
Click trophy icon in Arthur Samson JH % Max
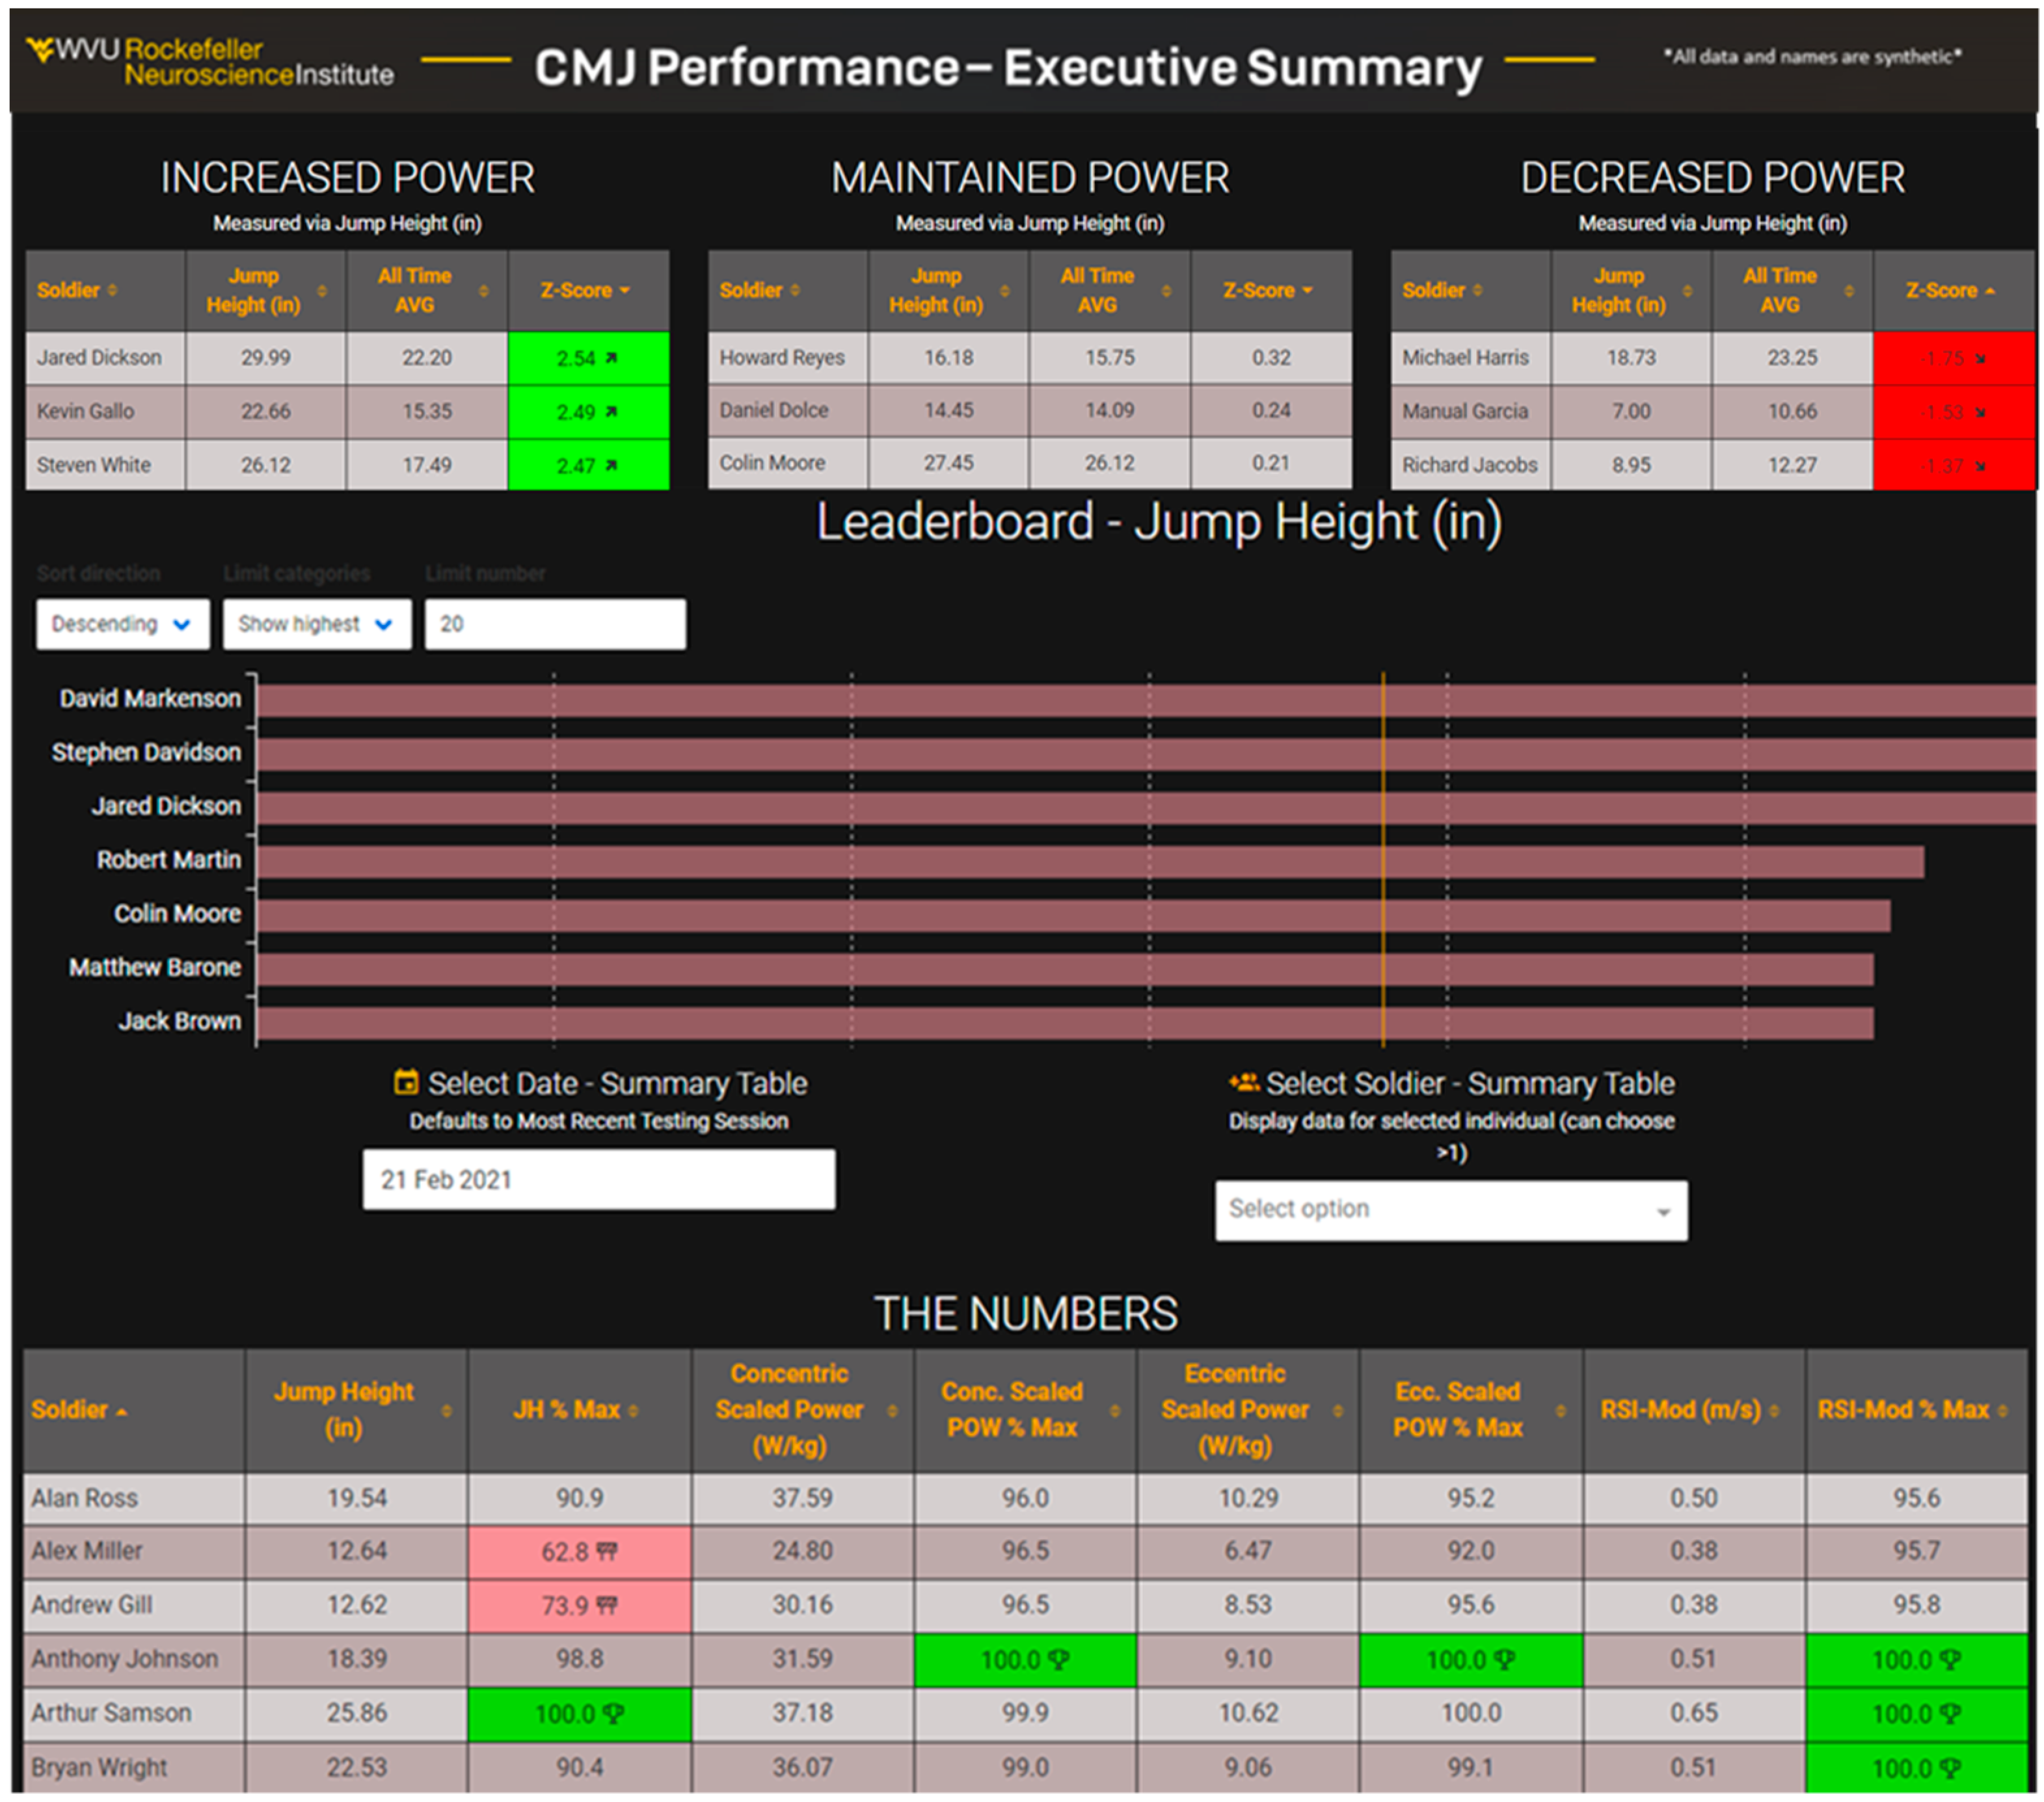point(614,1714)
